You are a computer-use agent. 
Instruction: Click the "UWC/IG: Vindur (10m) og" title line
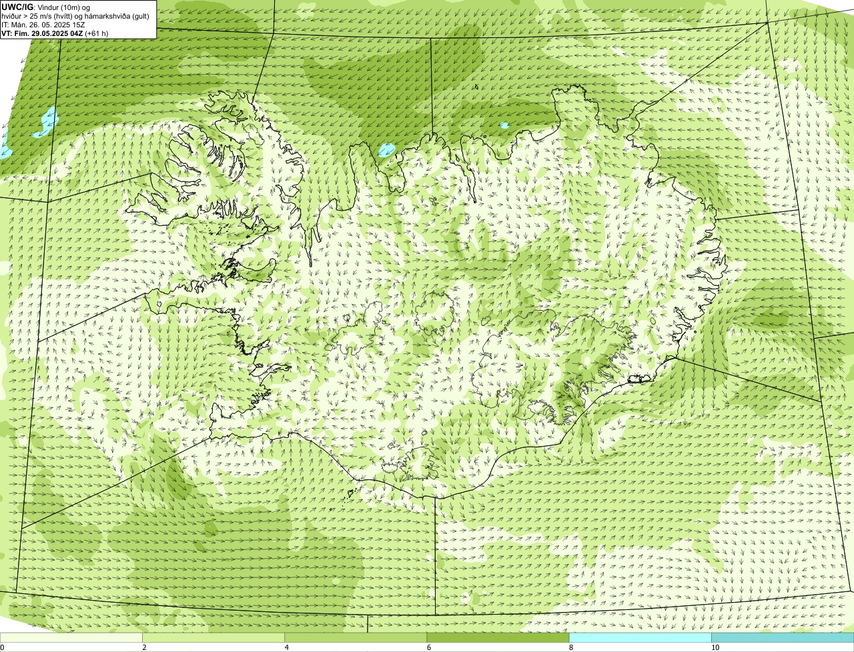[x=46, y=7]
